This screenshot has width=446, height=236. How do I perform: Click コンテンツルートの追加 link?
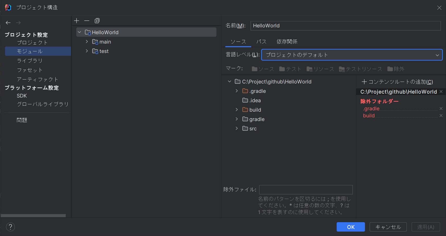click(x=398, y=82)
